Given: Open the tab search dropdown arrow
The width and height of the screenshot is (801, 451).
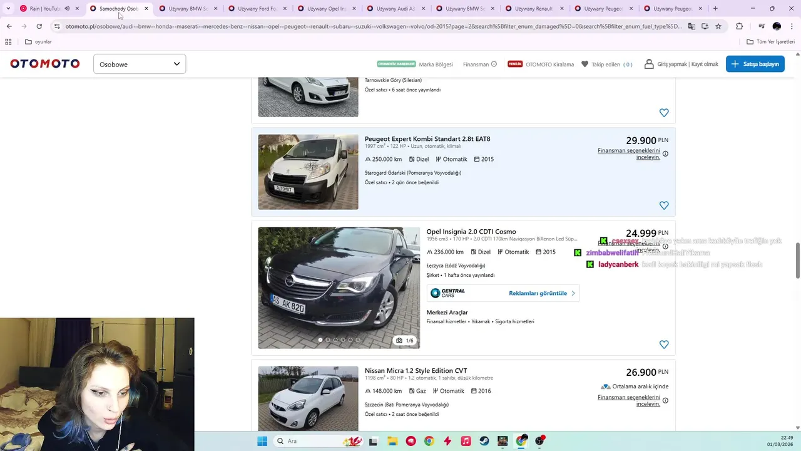Looking at the screenshot, I should click(x=8, y=9).
